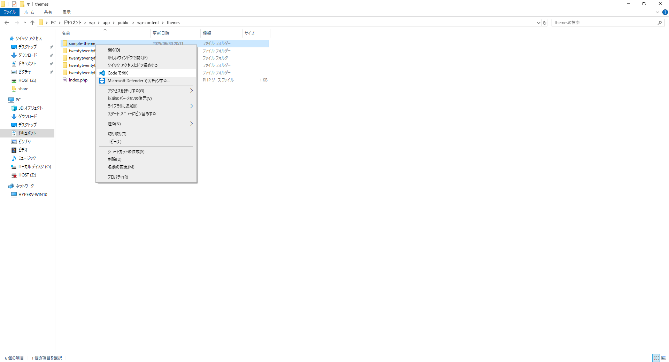Click the Microsoft Defender shield icon

tap(102, 81)
